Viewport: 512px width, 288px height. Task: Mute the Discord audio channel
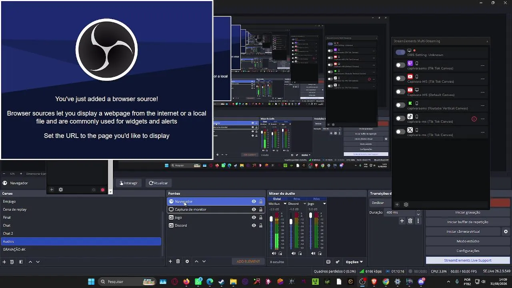click(x=294, y=253)
